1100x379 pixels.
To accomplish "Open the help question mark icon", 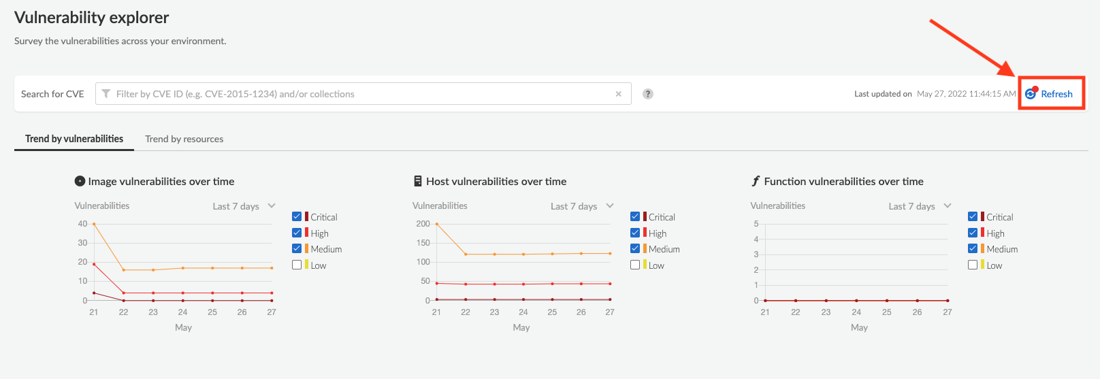I will [648, 94].
